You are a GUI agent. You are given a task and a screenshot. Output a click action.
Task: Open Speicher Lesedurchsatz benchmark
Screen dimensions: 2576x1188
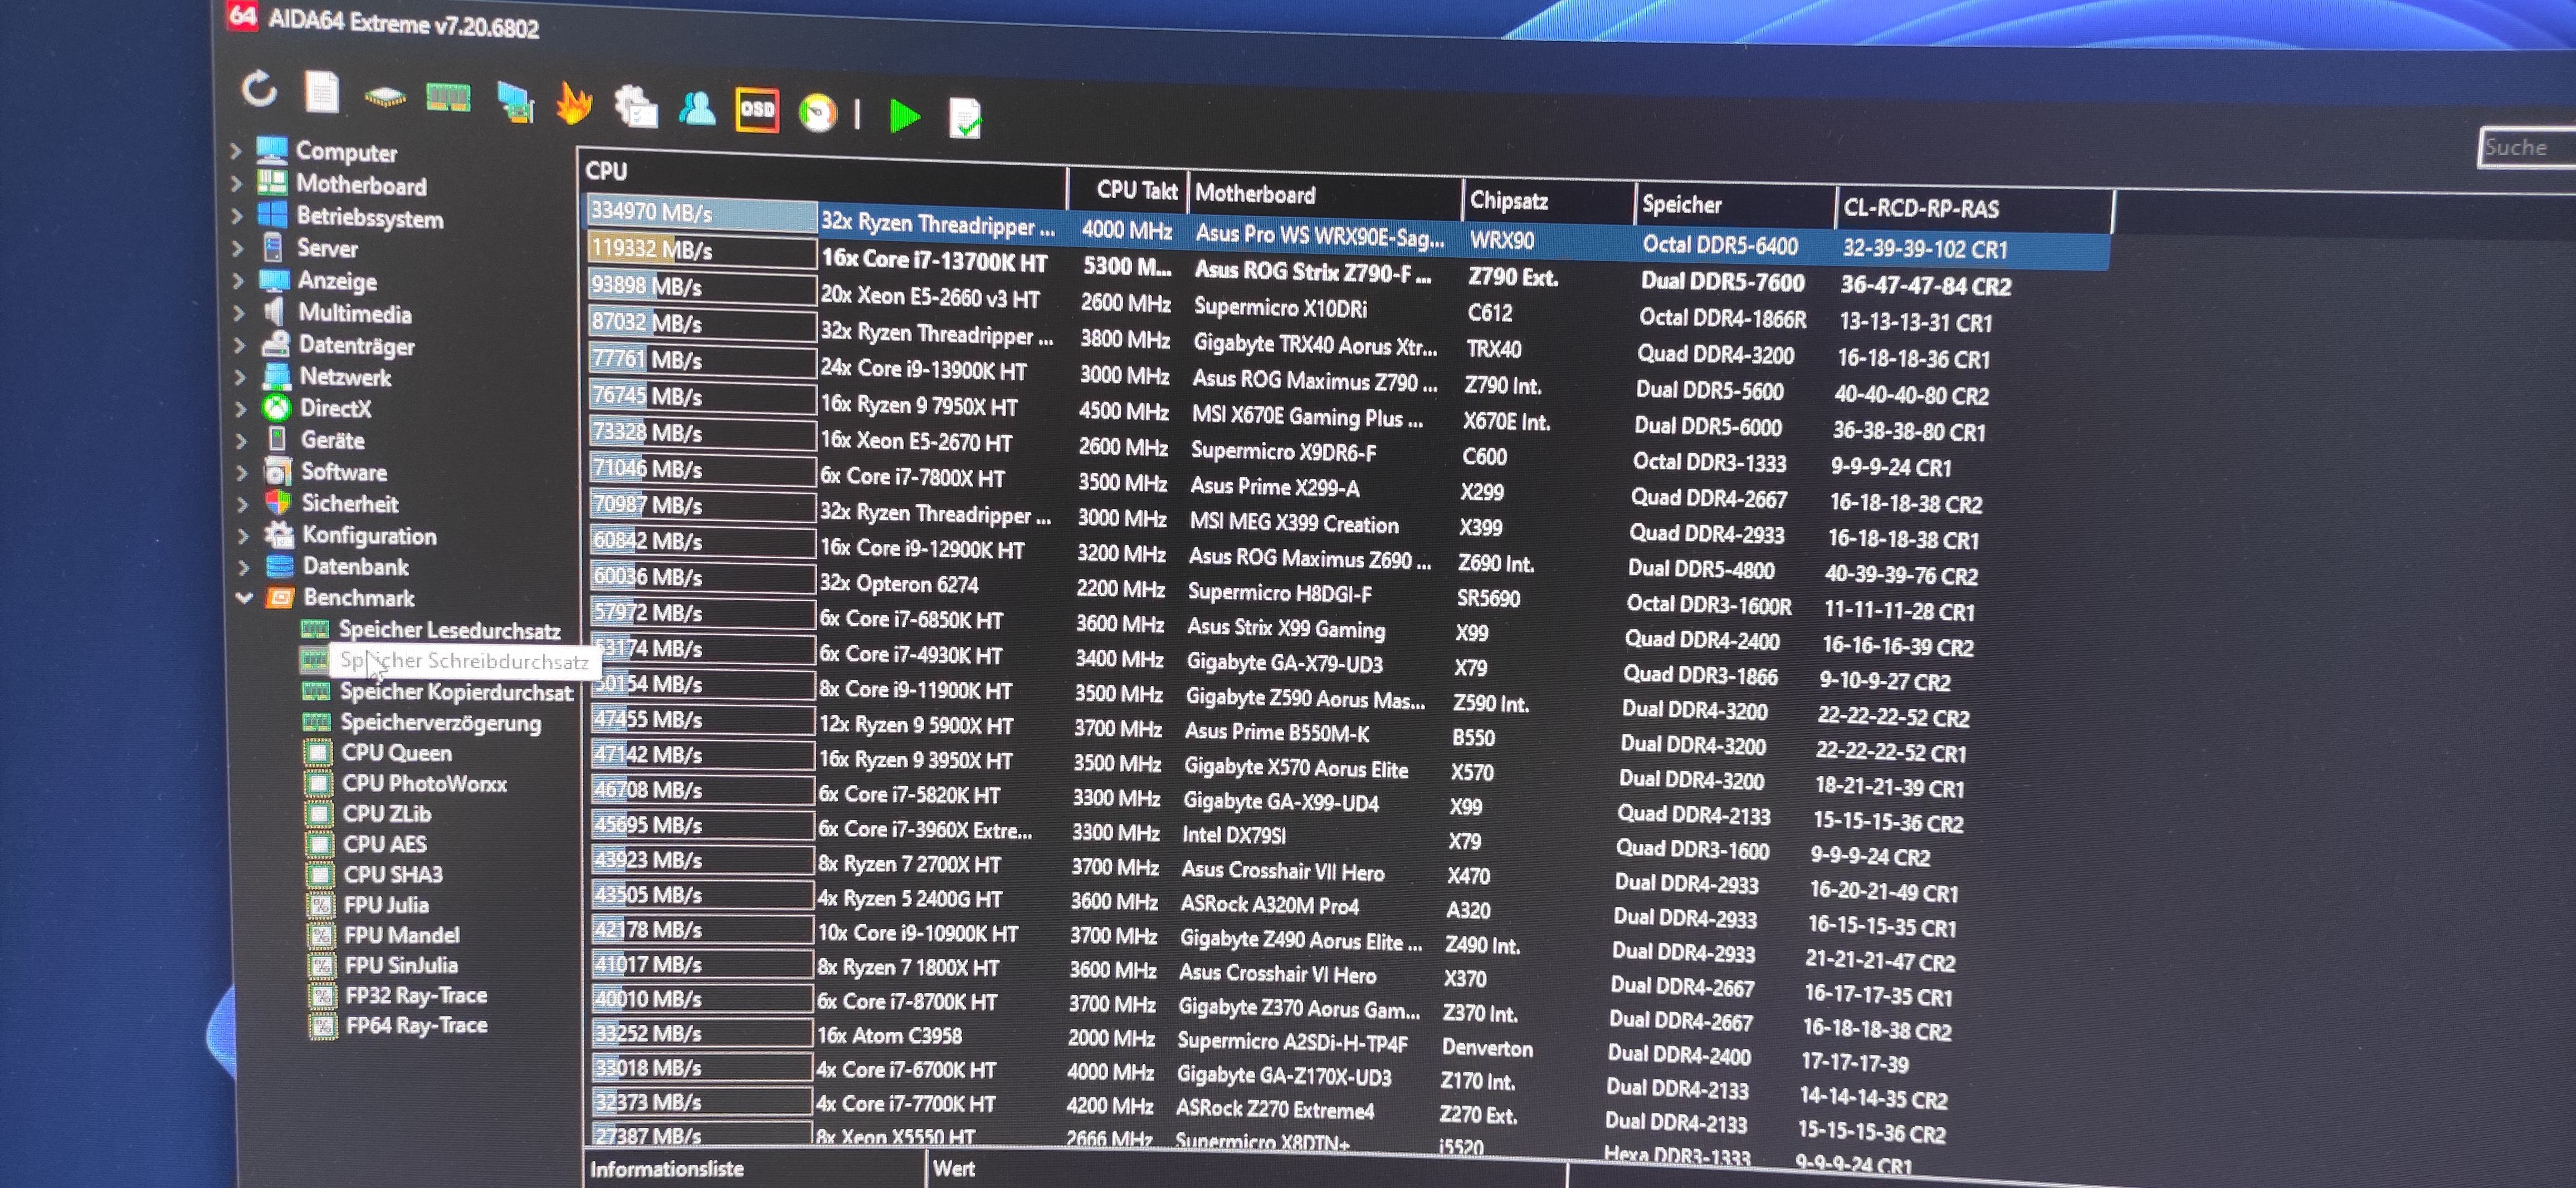(x=449, y=630)
